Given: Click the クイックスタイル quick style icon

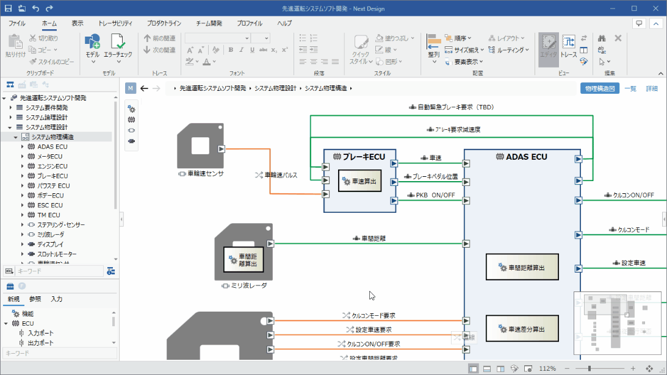Looking at the screenshot, I should pyautogui.click(x=361, y=42).
